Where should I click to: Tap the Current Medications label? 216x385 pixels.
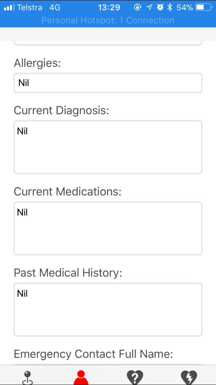coord(67,191)
